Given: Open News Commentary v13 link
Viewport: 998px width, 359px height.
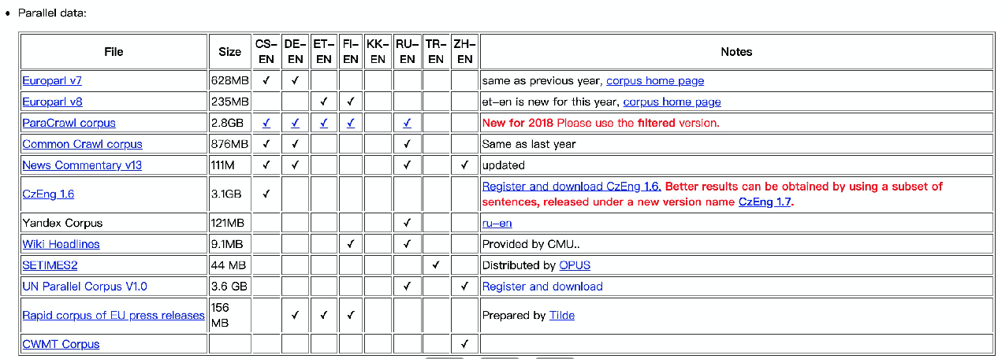Looking at the screenshot, I should (82, 165).
